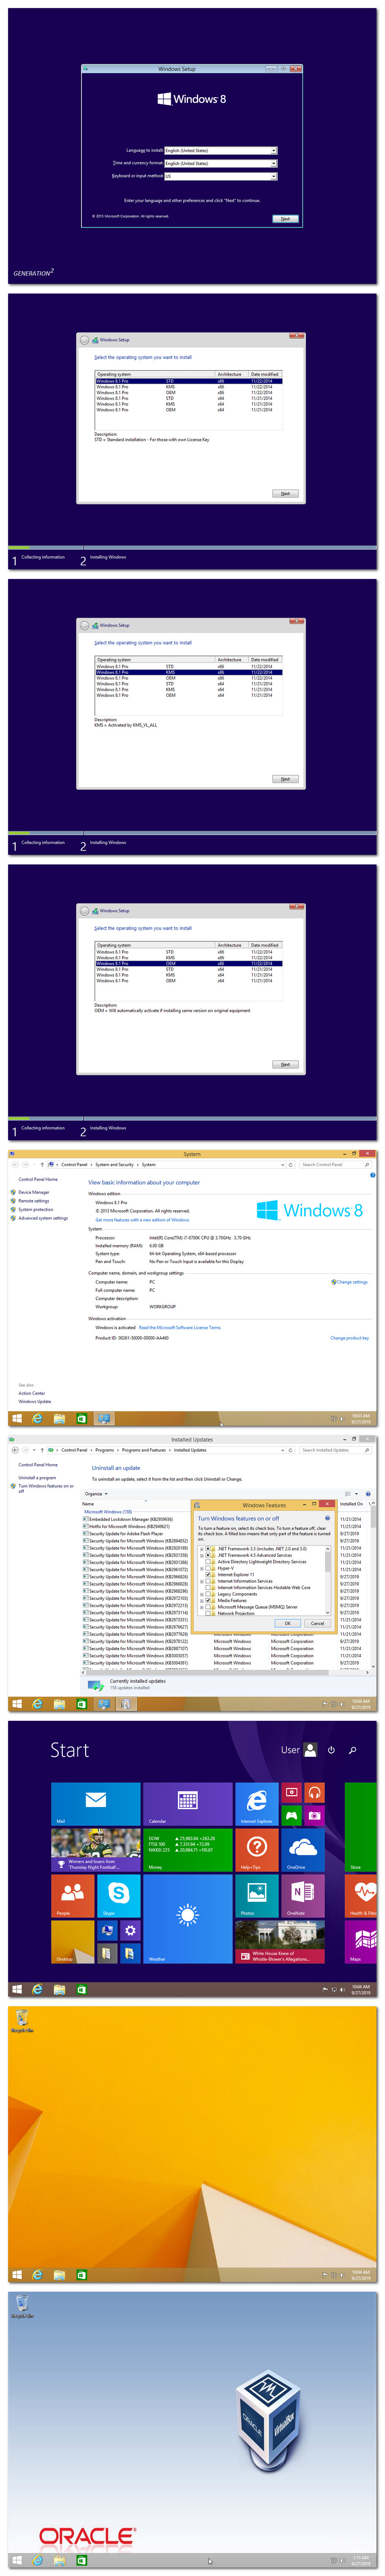Click the help icon in Windows Features dialog
The height and width of the screenshot is (2576, 385).
pyautogui.click(x=327, y=1518)
